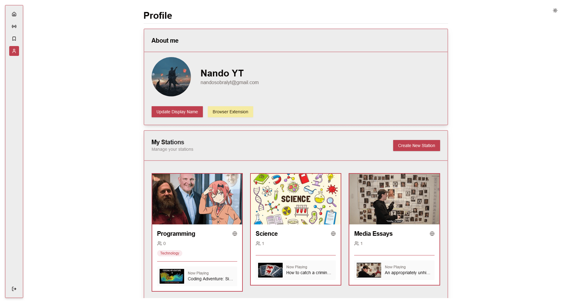
Task: Go to Home via sidebar icon
Action: [x=14, y=14]
